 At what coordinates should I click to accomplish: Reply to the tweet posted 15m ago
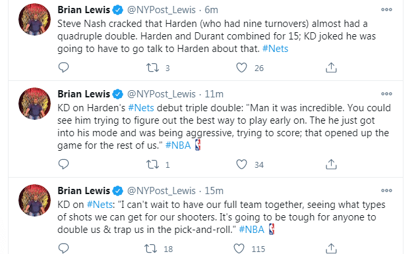point(63,249)
